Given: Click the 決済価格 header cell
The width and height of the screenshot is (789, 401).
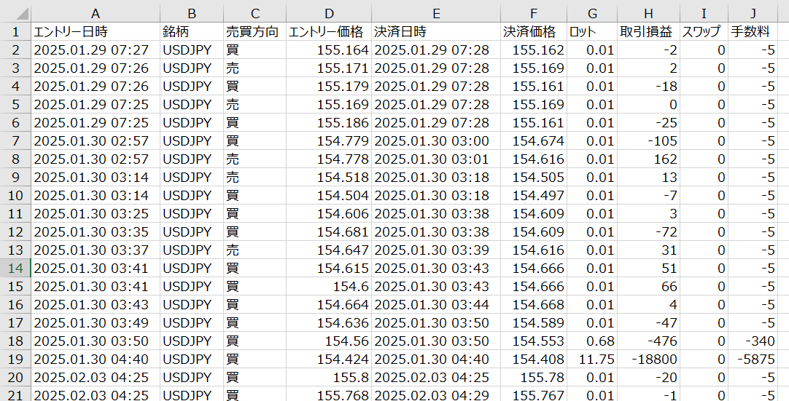Looking at the screenshot, I should click(533, 32).
